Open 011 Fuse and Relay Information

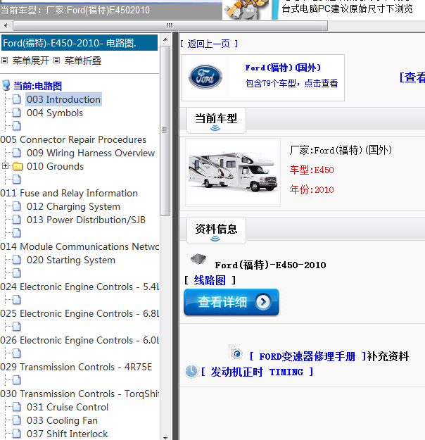click(69, 193)
